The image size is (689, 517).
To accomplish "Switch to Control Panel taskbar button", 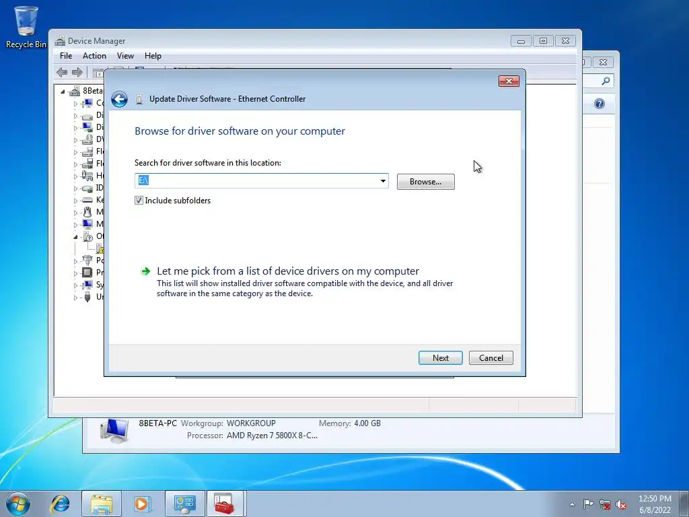I will click(x=185, y=504).
